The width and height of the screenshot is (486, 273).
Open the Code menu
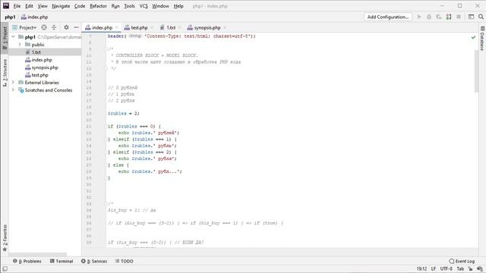point(80,6)
